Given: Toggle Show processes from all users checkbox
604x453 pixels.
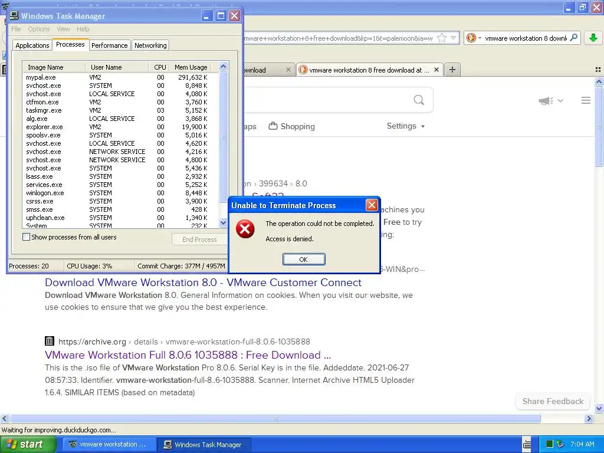Looking at the screenshot, I should pyautogui.click(x=26, y=237).
